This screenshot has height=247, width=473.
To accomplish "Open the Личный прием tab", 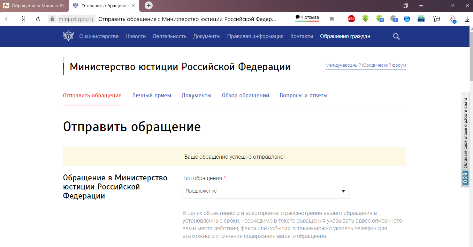I will pyautogui.click(x=151, y=95).
